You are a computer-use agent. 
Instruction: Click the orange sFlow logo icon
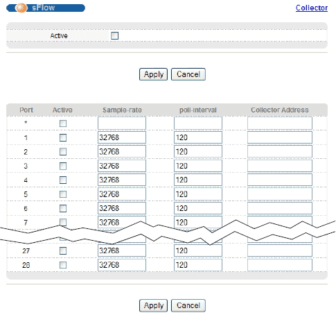coord(21,8)
